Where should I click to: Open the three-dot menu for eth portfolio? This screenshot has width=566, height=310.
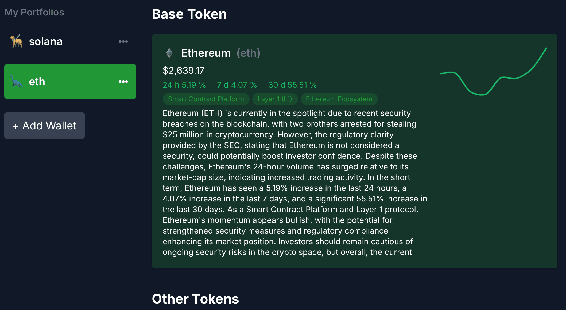tap(123, 82)
